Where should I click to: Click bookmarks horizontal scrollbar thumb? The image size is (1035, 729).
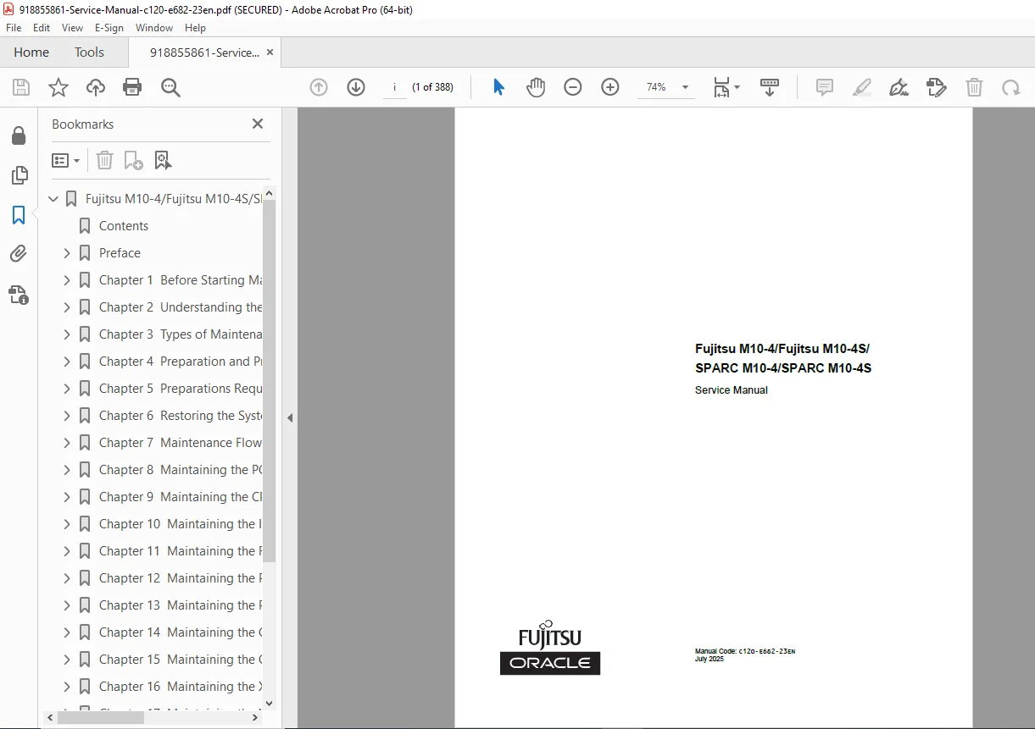click(x=101, y=717)
